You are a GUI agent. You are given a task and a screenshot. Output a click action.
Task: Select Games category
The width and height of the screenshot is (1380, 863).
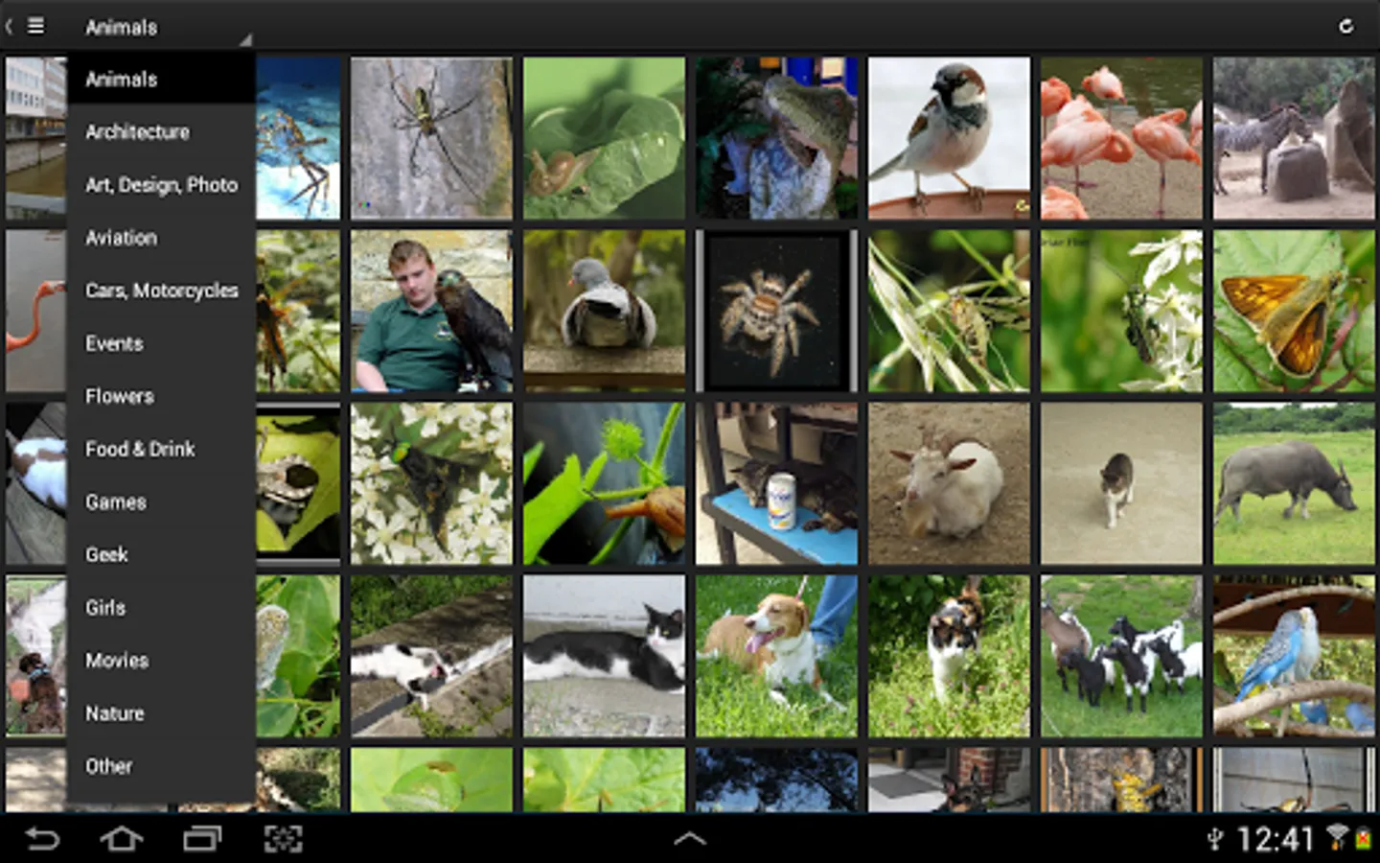click(x=161, y=501)
